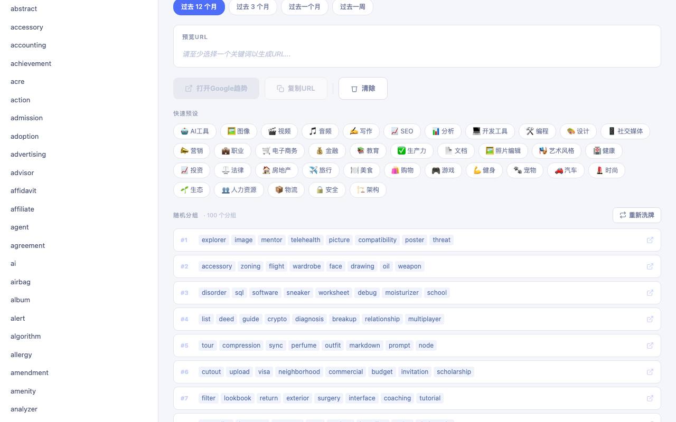Select the keyword 'advertising' in sidebar
The width and height of the screenshot is (676, 422).
pos(29,155)
